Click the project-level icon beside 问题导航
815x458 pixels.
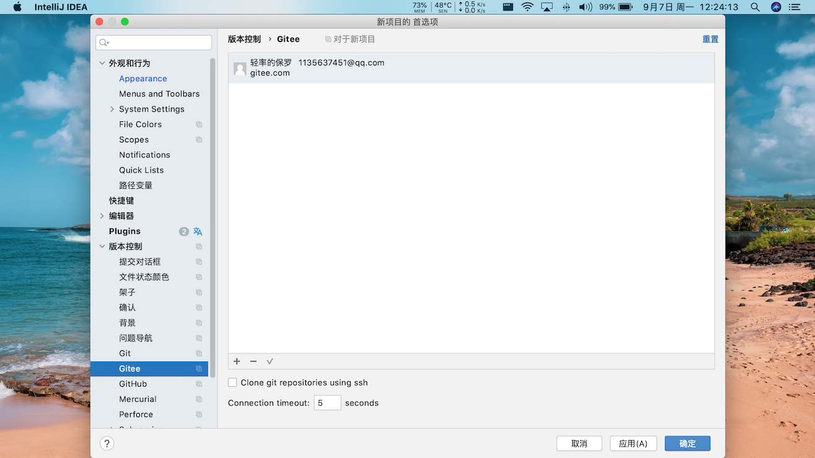pos(199,338)
